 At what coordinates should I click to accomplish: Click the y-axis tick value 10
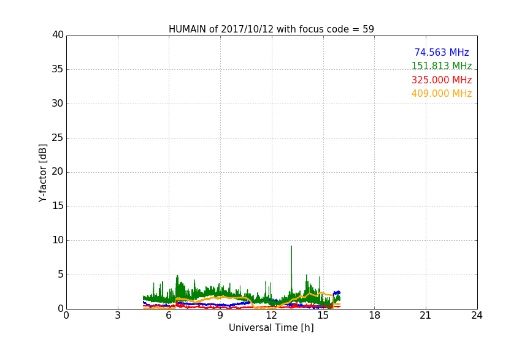[x=58, y=240]
